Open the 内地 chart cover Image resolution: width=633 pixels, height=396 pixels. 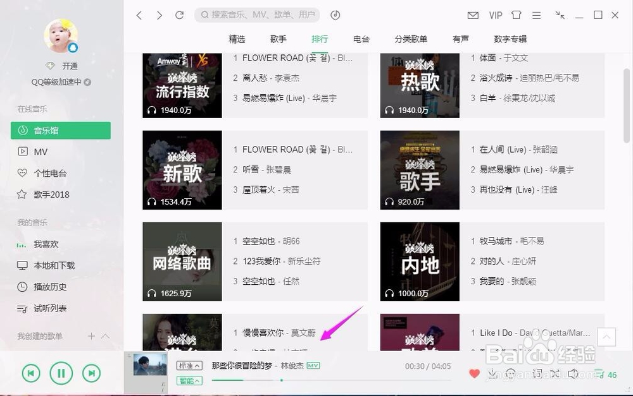click(420, 261)
